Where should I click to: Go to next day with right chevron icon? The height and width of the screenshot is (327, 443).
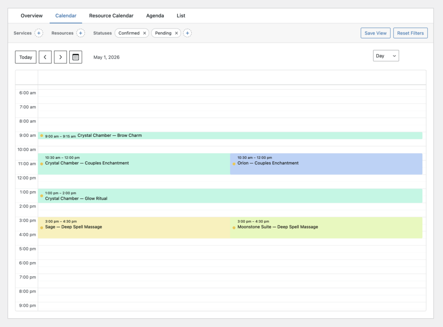point(60,57)
